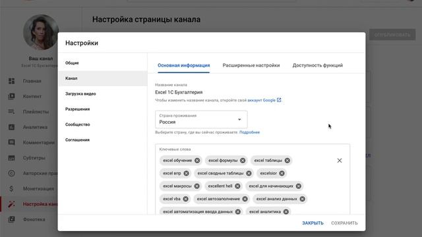Image resolution: width=422 pixels, height=237 pixels.
Task: Remove the 'excel сводные таблицы' keyword chip
Action: [x=249, y=173]
